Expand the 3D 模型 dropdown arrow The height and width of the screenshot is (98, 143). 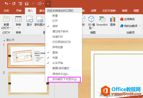[x=93, y=28]
